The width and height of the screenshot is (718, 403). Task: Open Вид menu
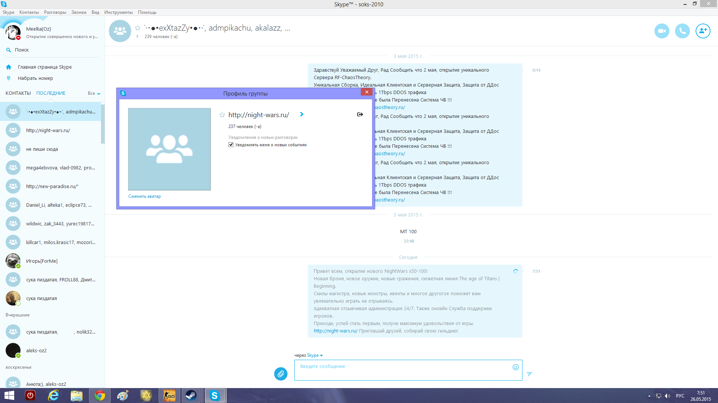(x=95, y=12)
